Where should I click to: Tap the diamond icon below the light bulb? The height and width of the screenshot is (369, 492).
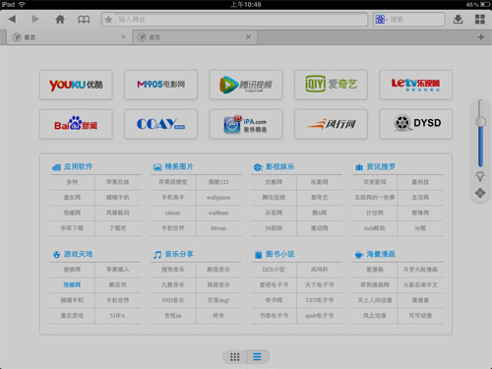pyautogui.click(x=480, y=193)
